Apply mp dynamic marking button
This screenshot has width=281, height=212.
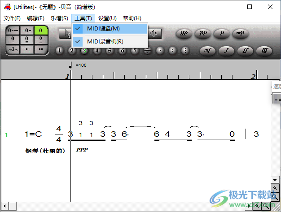pos(241,34)
